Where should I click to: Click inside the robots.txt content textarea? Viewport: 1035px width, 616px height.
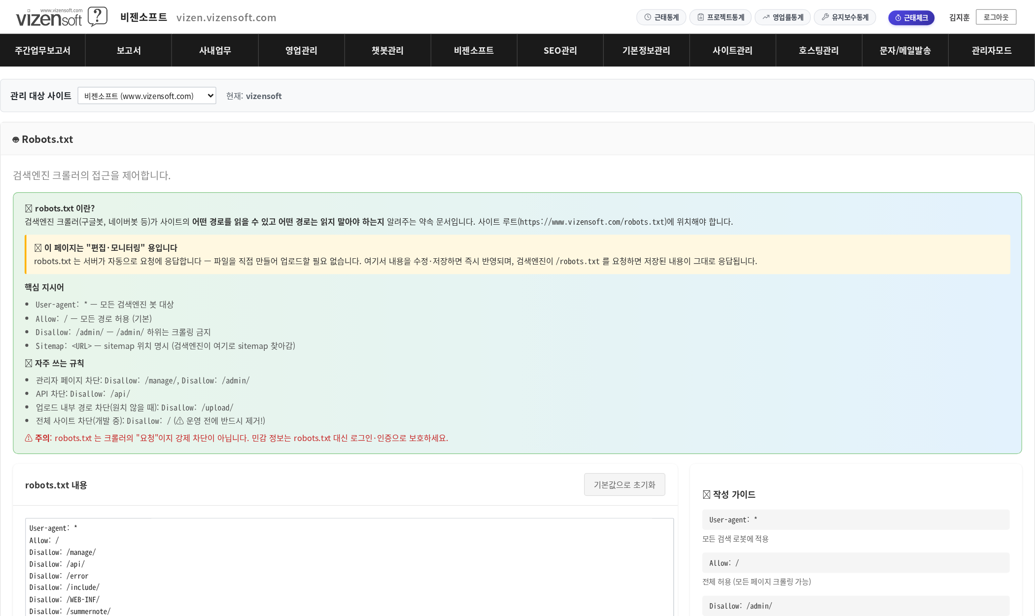349,567
